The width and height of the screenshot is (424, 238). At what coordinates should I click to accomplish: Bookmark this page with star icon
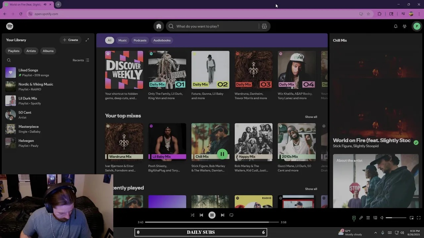368,14
